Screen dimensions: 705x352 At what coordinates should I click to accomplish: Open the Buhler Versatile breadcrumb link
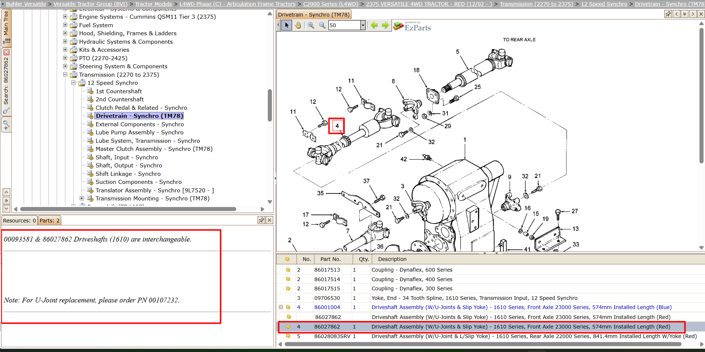point(26,4)
